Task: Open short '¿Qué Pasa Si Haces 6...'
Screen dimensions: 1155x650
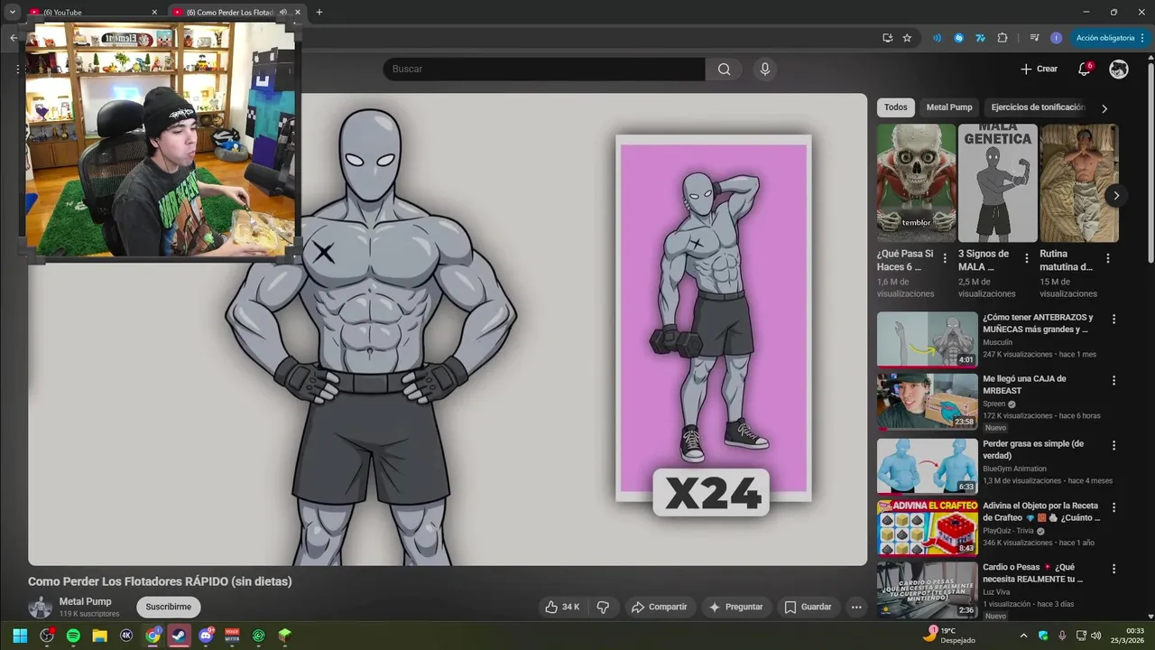Action: tap(916, 183)
